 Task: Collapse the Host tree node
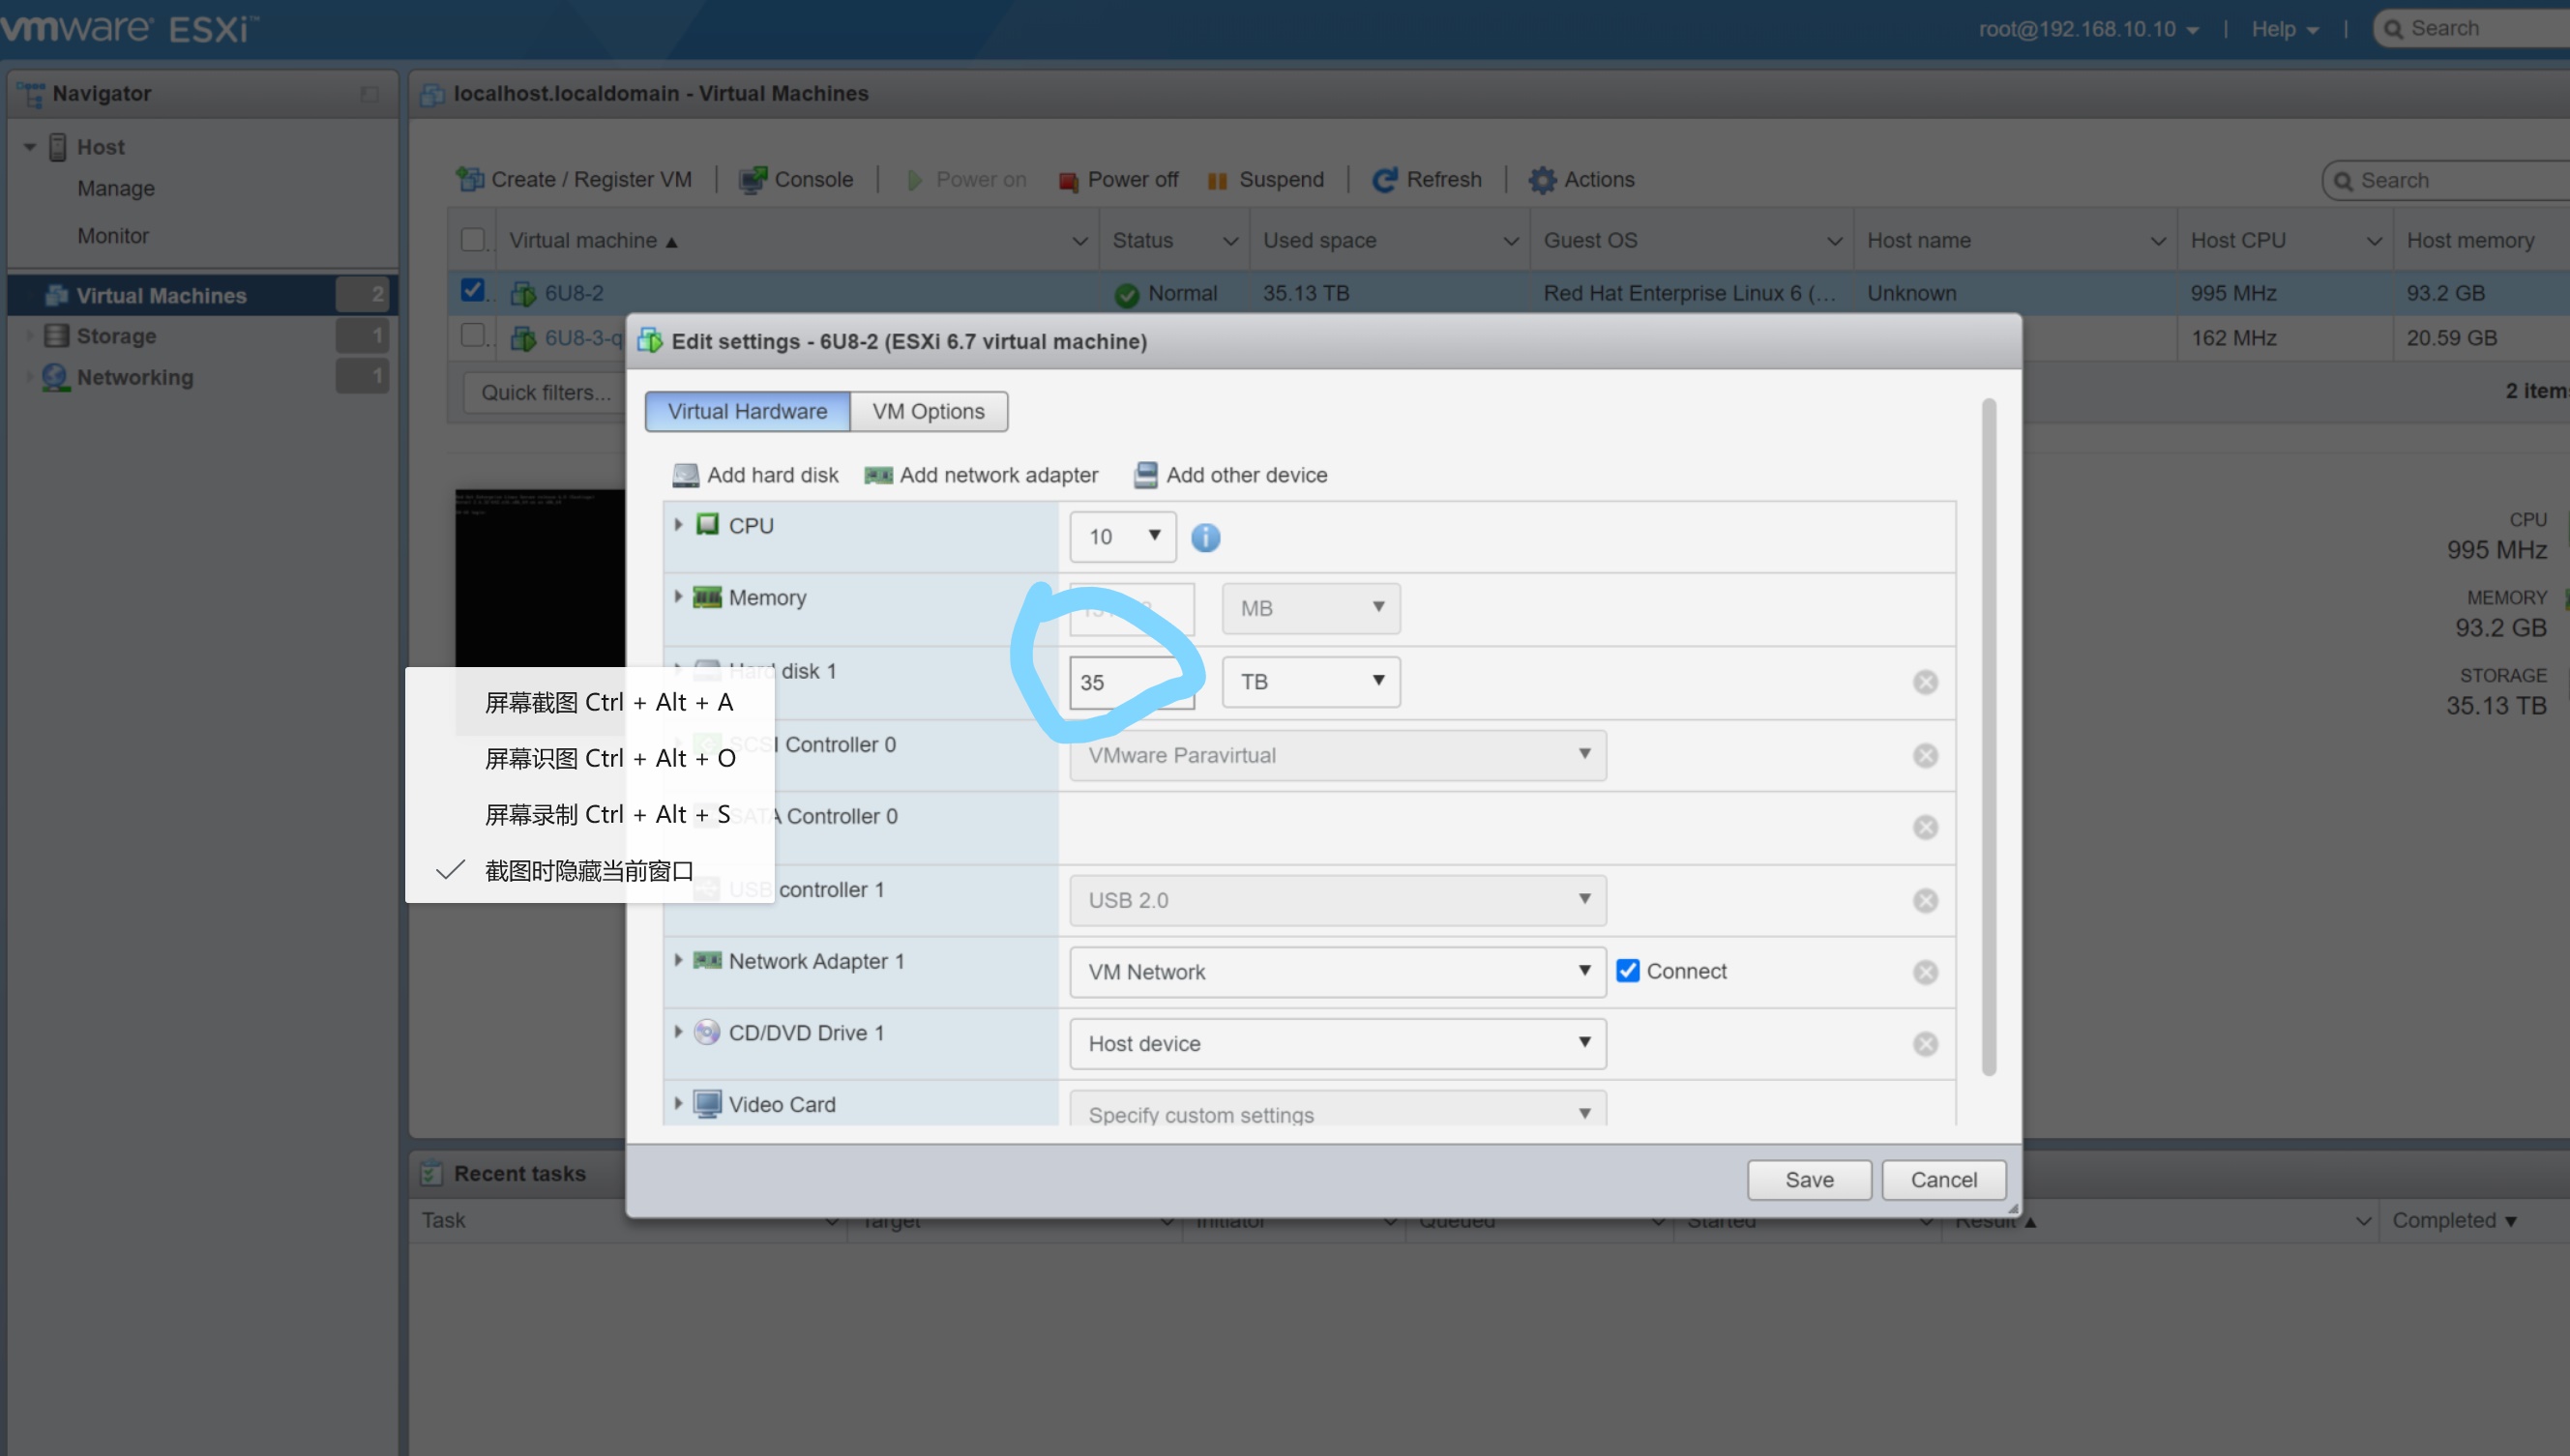(30, 148)
